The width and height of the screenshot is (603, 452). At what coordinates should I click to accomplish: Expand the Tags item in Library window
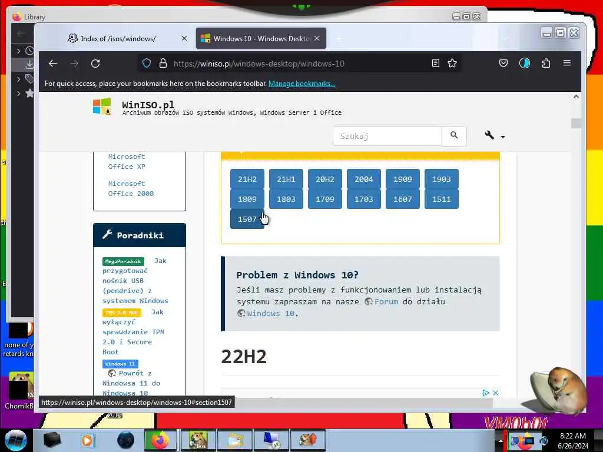point(18,79)
